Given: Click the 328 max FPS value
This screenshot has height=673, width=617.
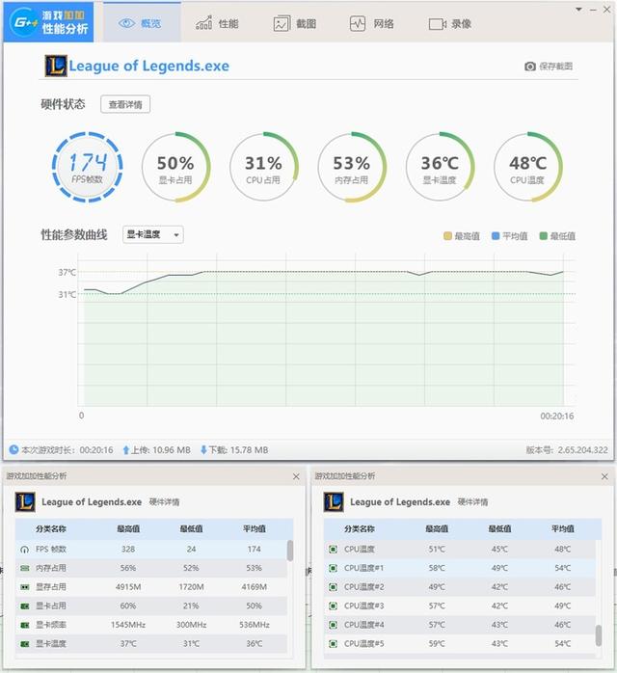Looking at the screenshot, I should [128, 549].
